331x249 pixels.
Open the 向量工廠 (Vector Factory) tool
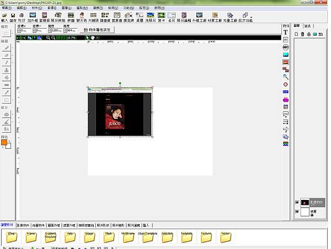tap(230, 17)
